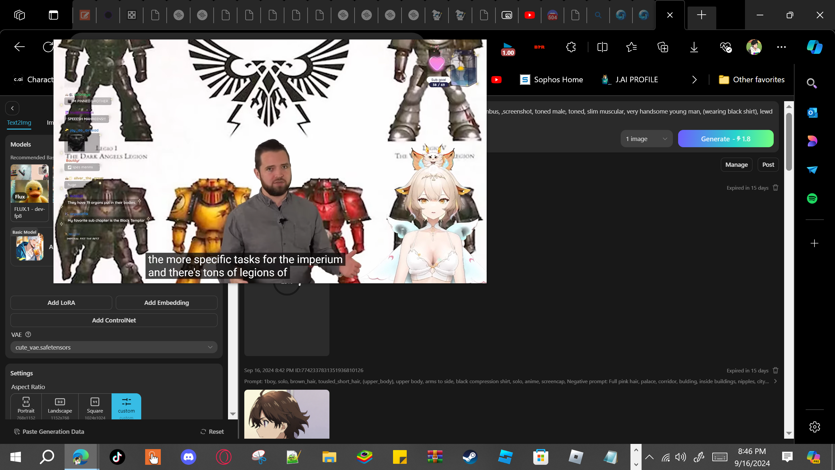Switch to the YouTube browser tab
This screenshot has width=835, height=470.
point(530,15)
